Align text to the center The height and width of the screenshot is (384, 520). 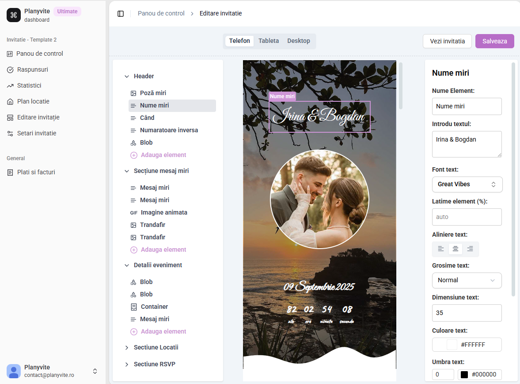click(455, 249)
